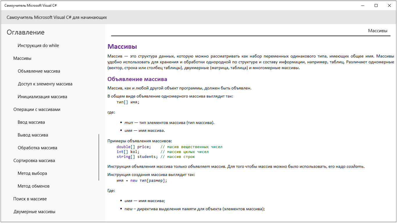Click the code line 'тип[] имя;'
397x223 pixels.
128,102
